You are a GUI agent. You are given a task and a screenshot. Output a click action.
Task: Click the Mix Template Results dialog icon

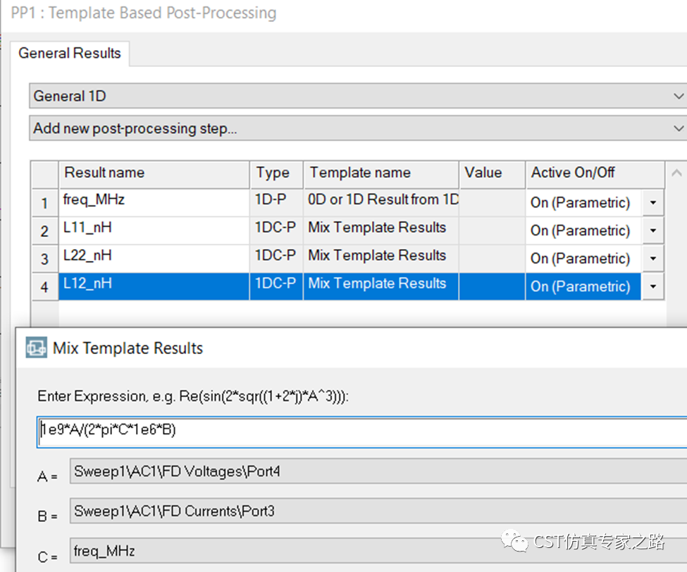[36, 348]
